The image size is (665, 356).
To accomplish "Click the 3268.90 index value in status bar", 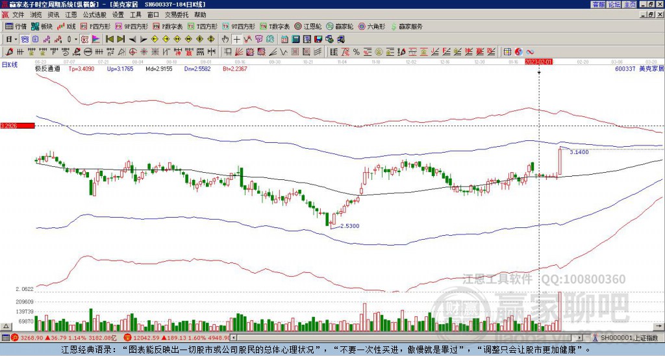I will click(32, 338).
